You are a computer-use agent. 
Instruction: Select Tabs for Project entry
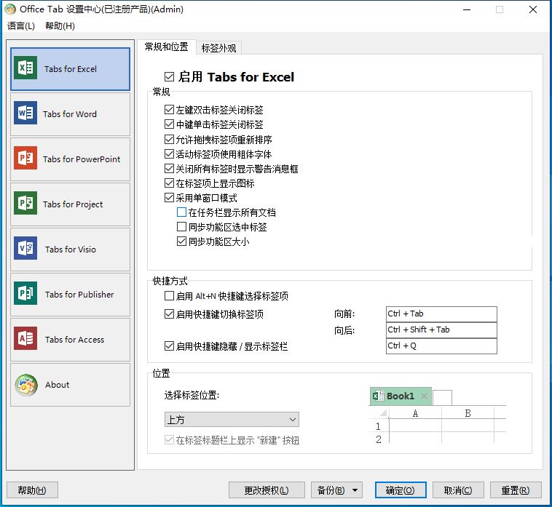tap(71, 204)
